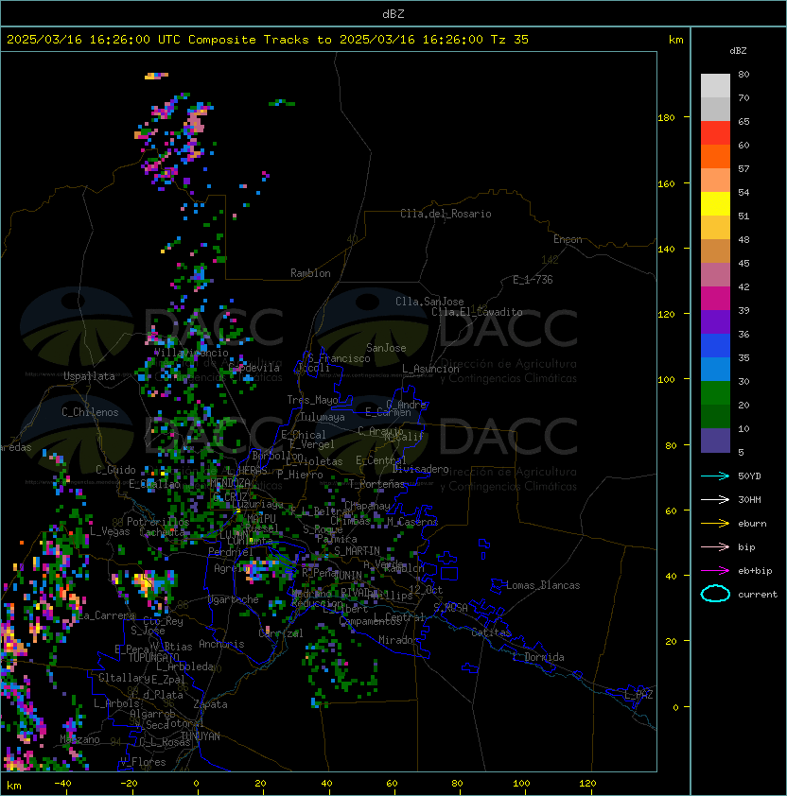Select the purple 36–39 dBZ swatch
787x796 pixels.
click(x=715, y=321)
